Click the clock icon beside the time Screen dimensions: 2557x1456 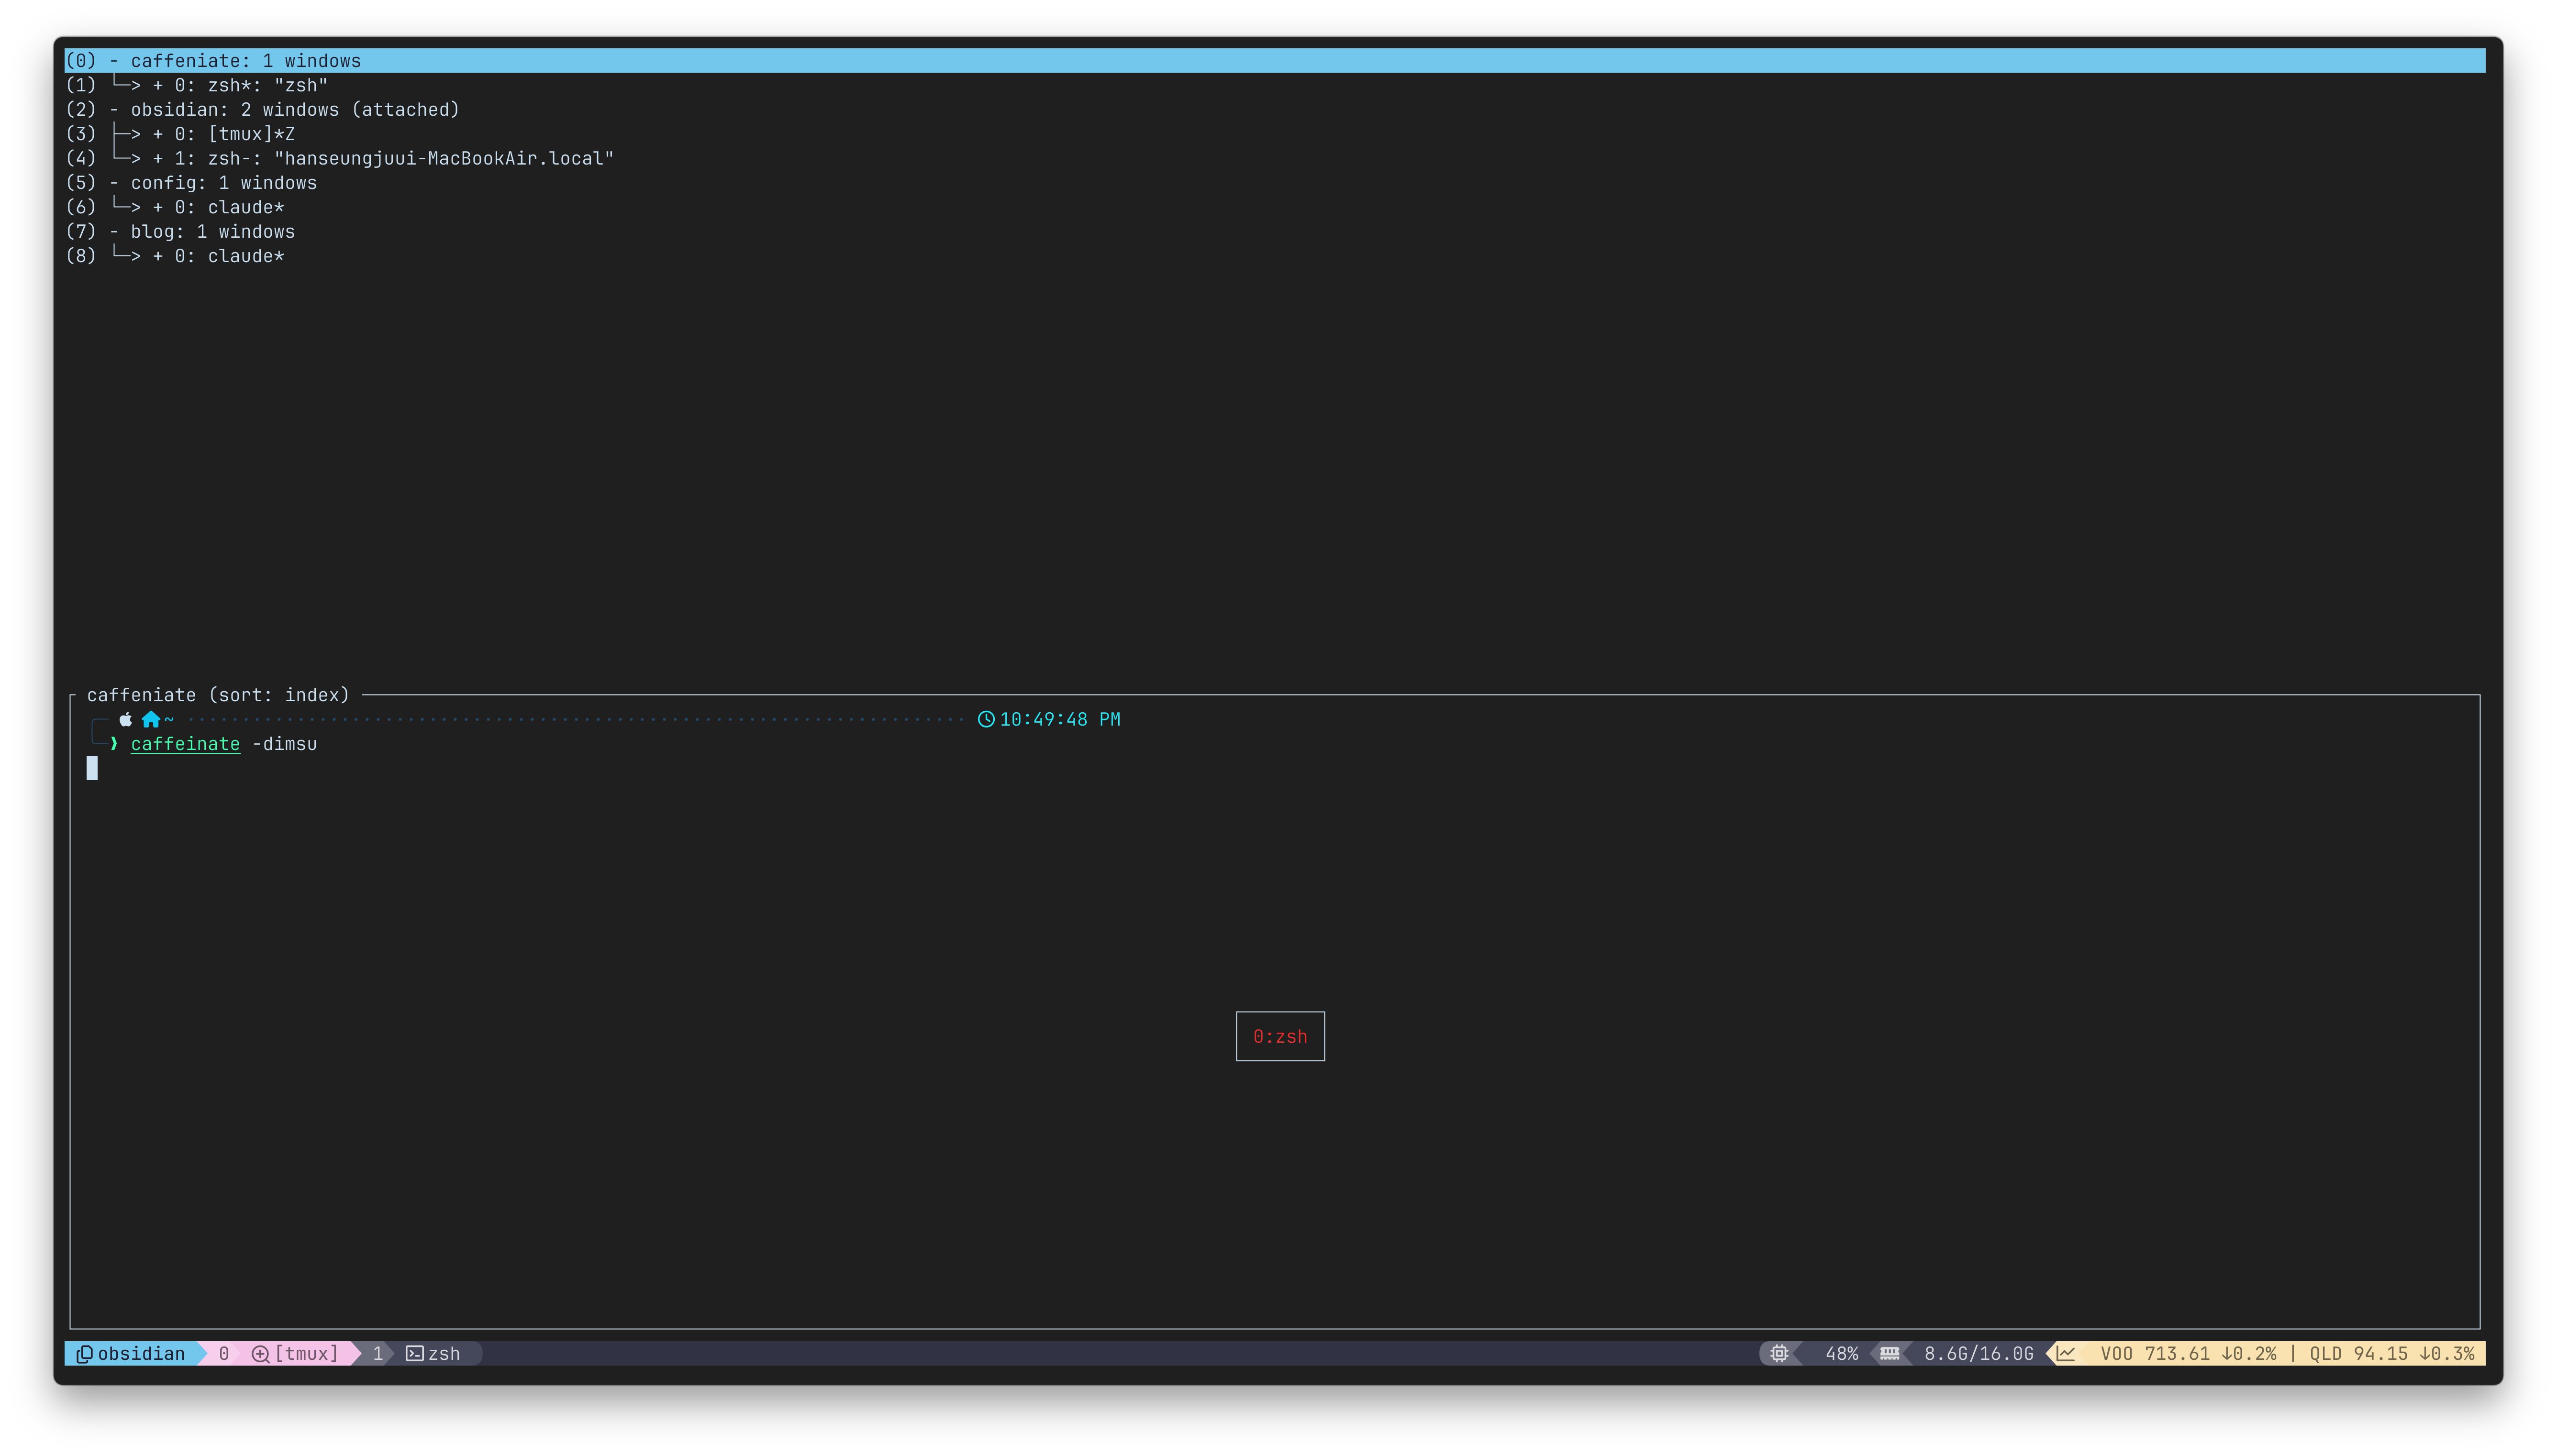[x=986, y=719]
